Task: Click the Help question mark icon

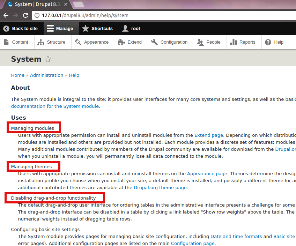Action: 268,42
